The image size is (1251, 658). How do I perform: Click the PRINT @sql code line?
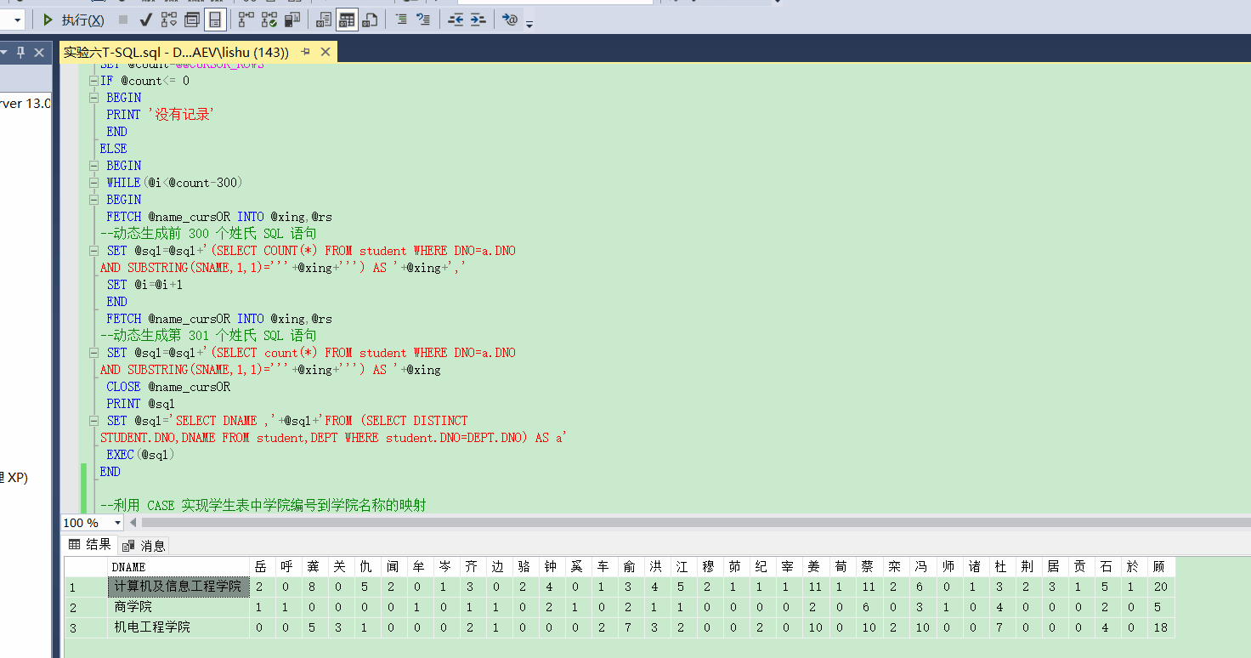(140, 404)
